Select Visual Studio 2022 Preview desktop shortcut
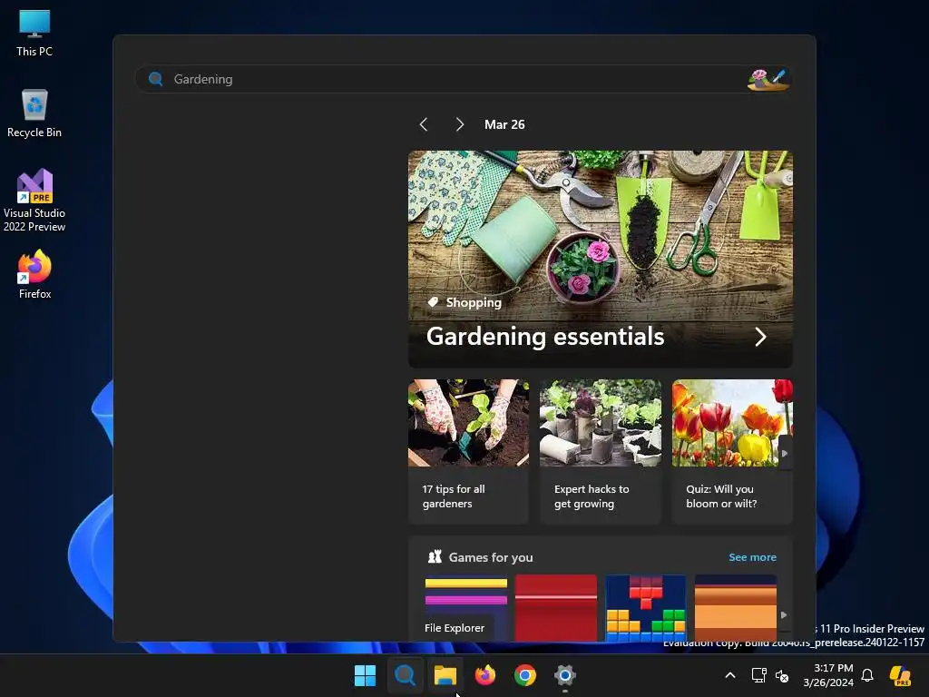This screenshot has height=697, width=929. coord(34,201)
